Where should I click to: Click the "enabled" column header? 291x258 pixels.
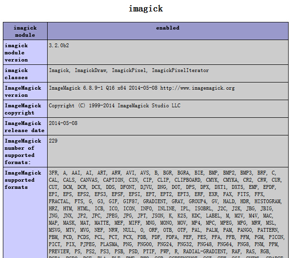[x=168, y=28]
